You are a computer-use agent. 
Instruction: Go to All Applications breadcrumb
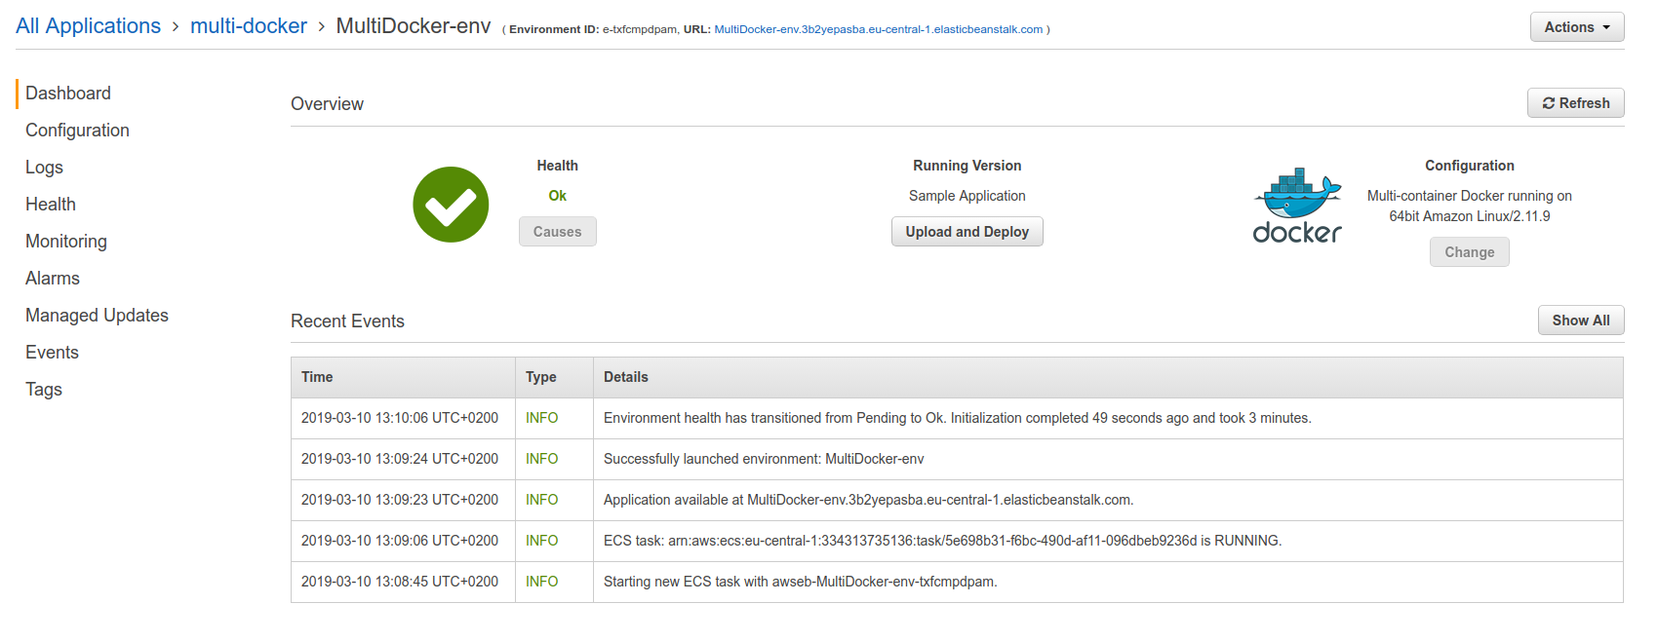(x=88, y=26)
